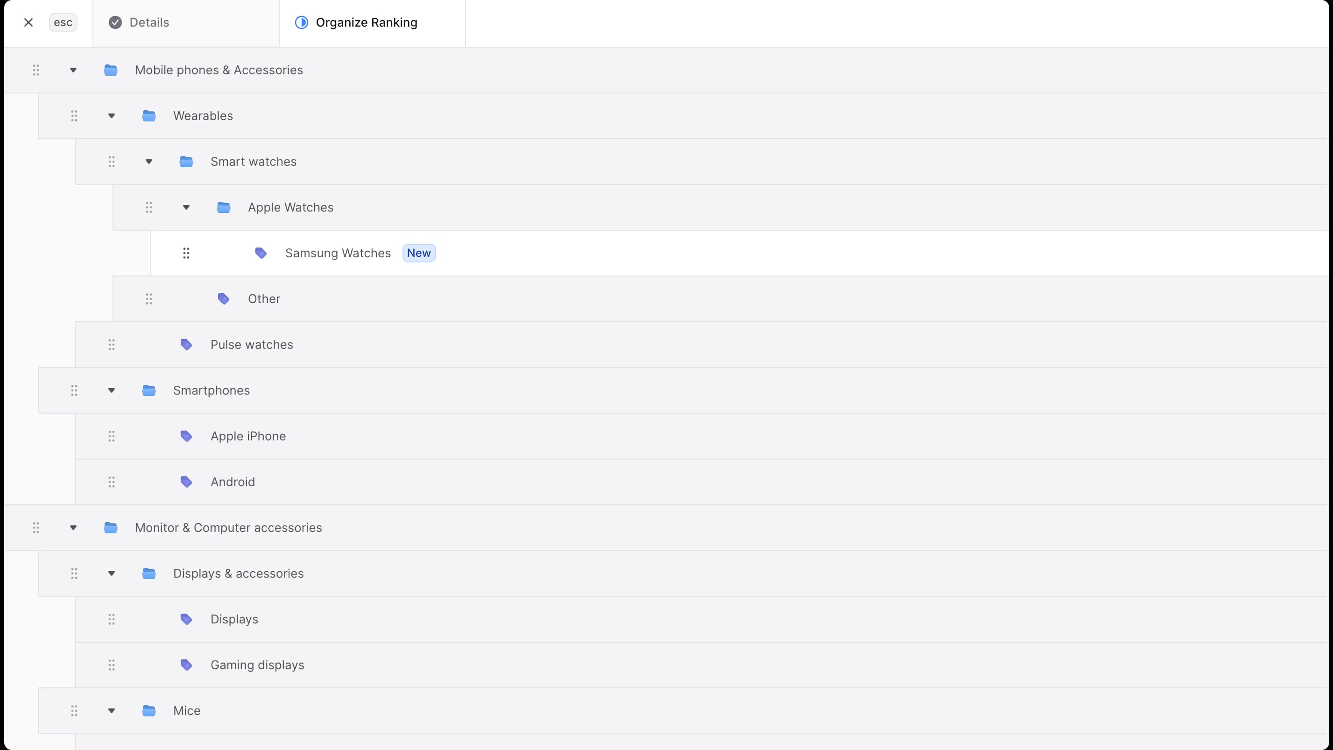This screenshot has width=1333, height=750.
Task: Click the drag handle on Mobile phones & Accessories
Action: click(x=35, y=70)
